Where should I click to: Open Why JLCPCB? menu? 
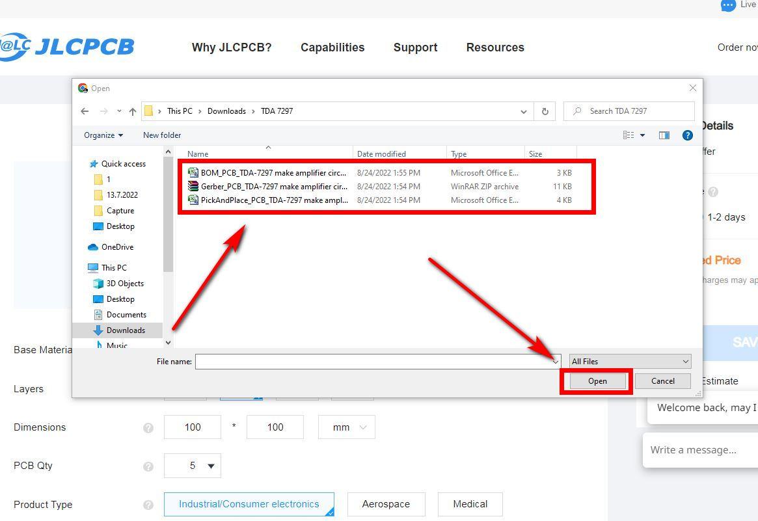pos(232,47)
